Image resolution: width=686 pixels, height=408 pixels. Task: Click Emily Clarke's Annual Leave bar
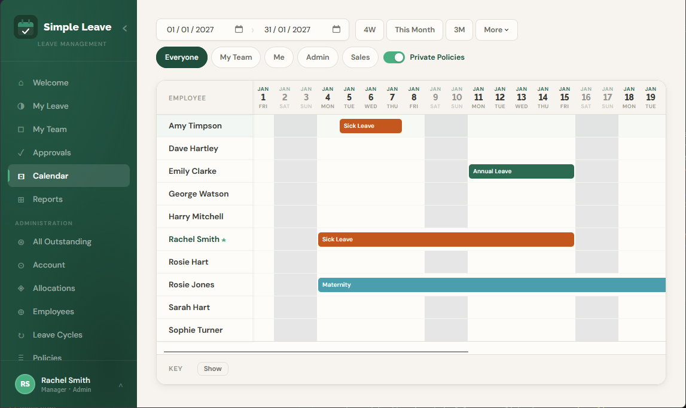click(522, 171)
